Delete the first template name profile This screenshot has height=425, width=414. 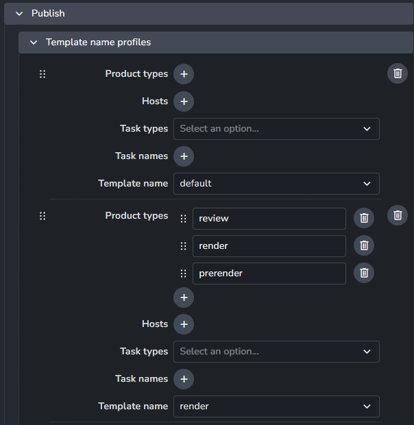[398, 74]
